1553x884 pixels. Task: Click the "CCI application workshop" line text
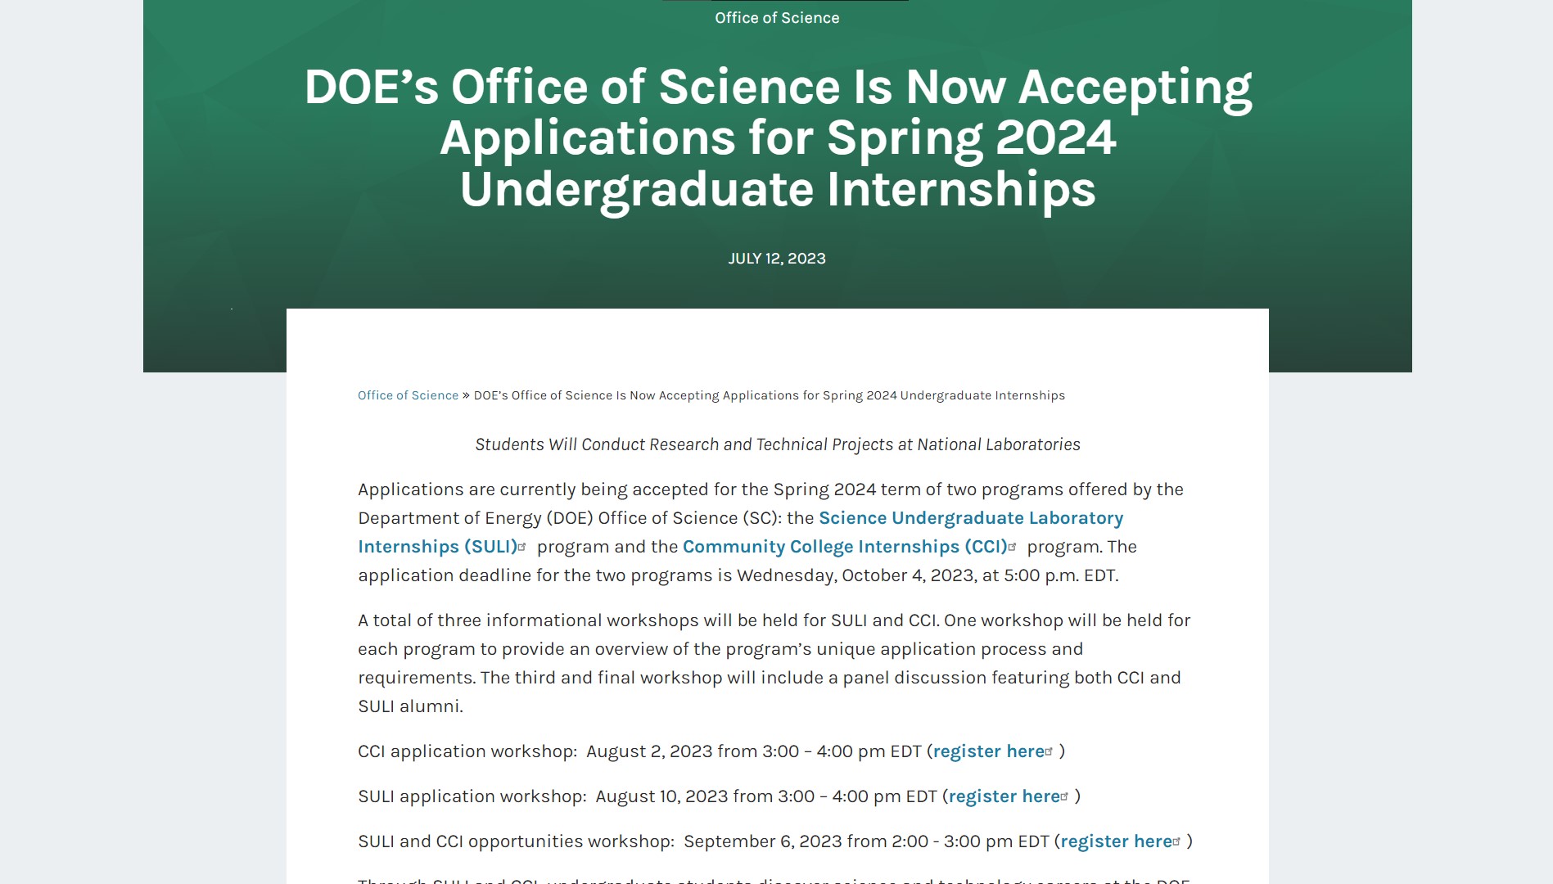coord(467,751)
